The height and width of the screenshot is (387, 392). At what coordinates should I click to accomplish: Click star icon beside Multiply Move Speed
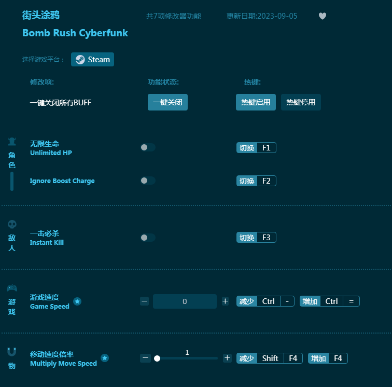[x=105, y=358]
